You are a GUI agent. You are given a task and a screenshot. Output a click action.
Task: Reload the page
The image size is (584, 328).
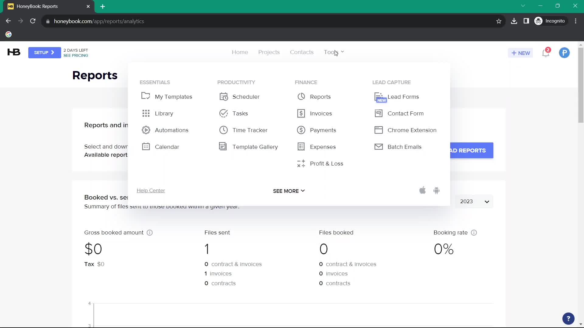click(33, 21)
